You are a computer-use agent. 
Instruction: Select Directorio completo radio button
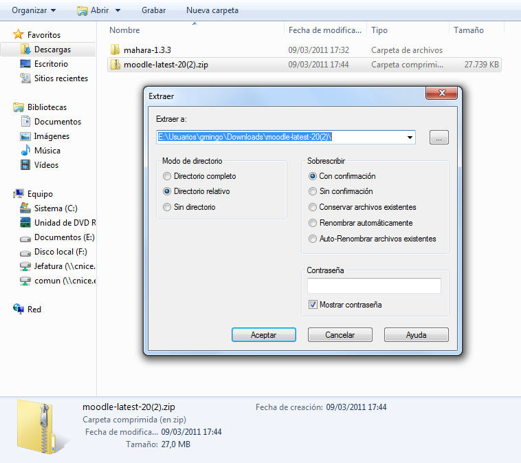167,176
